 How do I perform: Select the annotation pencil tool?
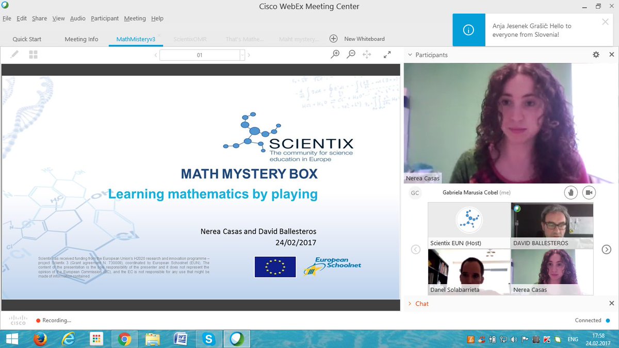(14, 54)
